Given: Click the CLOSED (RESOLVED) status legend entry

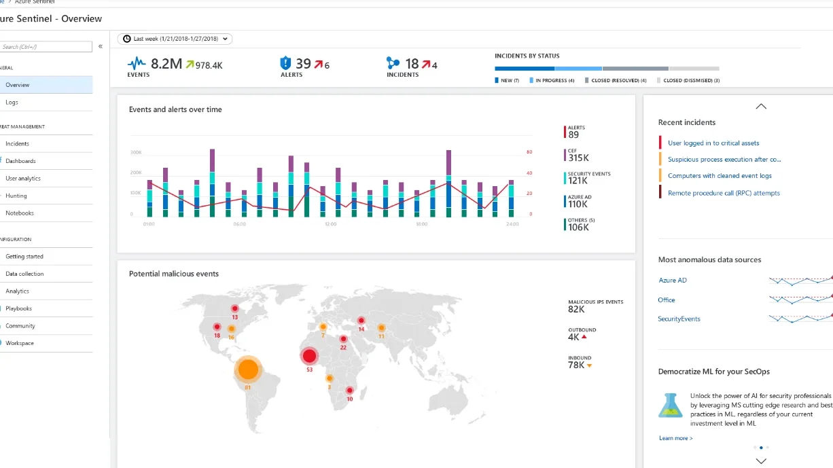Looking at the screenshot, I should (x=616, y=80).
